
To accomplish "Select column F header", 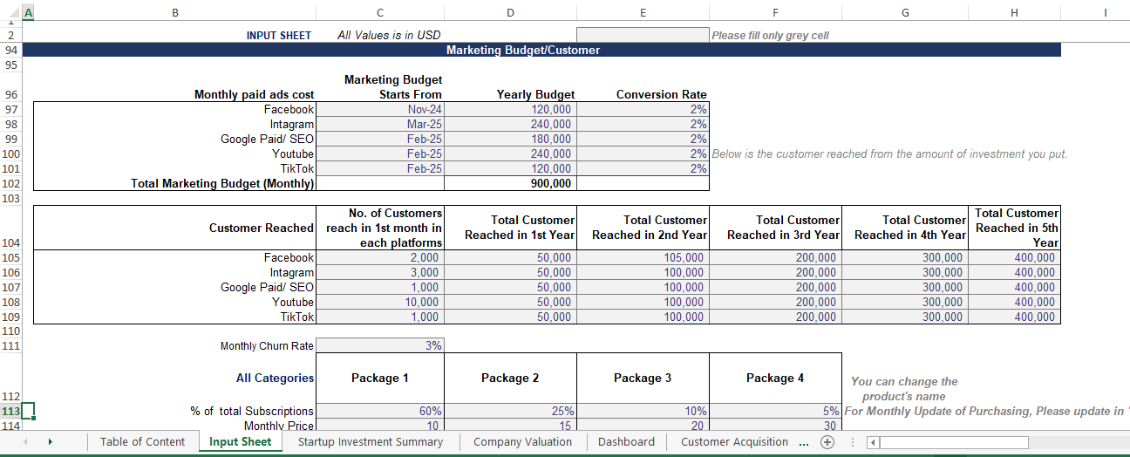I will (775, 13).
